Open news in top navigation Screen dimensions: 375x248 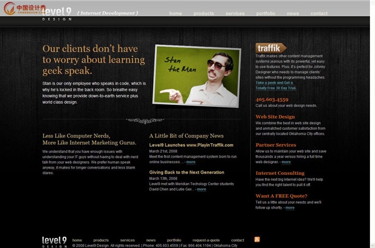[x=292, y=13]
